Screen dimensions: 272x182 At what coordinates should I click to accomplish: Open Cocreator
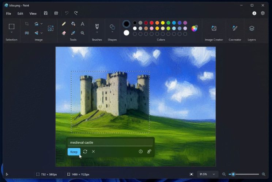tap(235, 28)
